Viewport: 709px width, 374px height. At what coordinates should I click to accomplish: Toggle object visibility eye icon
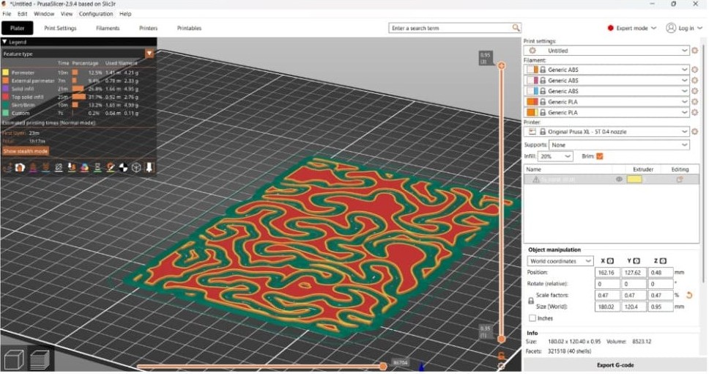(619, 179)
